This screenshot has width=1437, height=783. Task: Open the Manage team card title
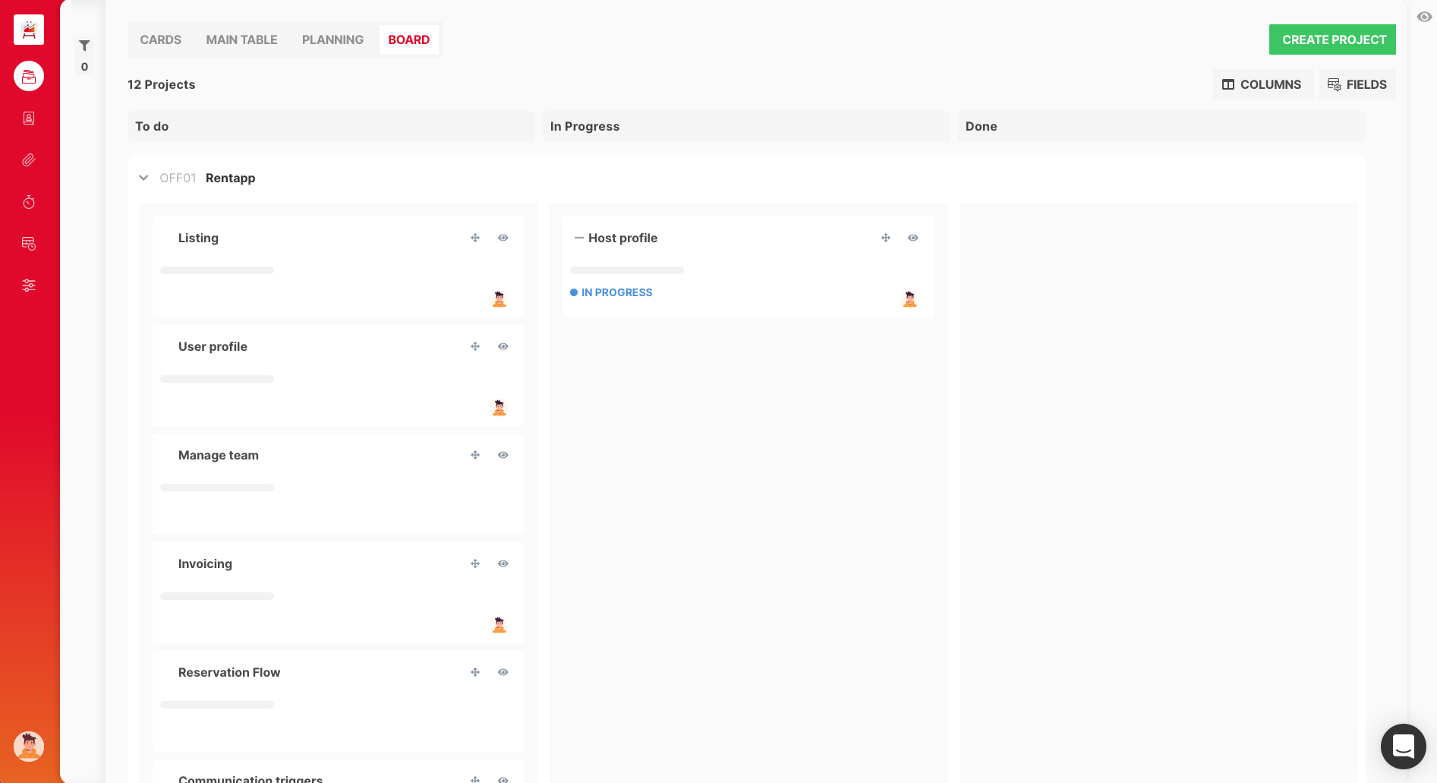(x=219, y=455)
